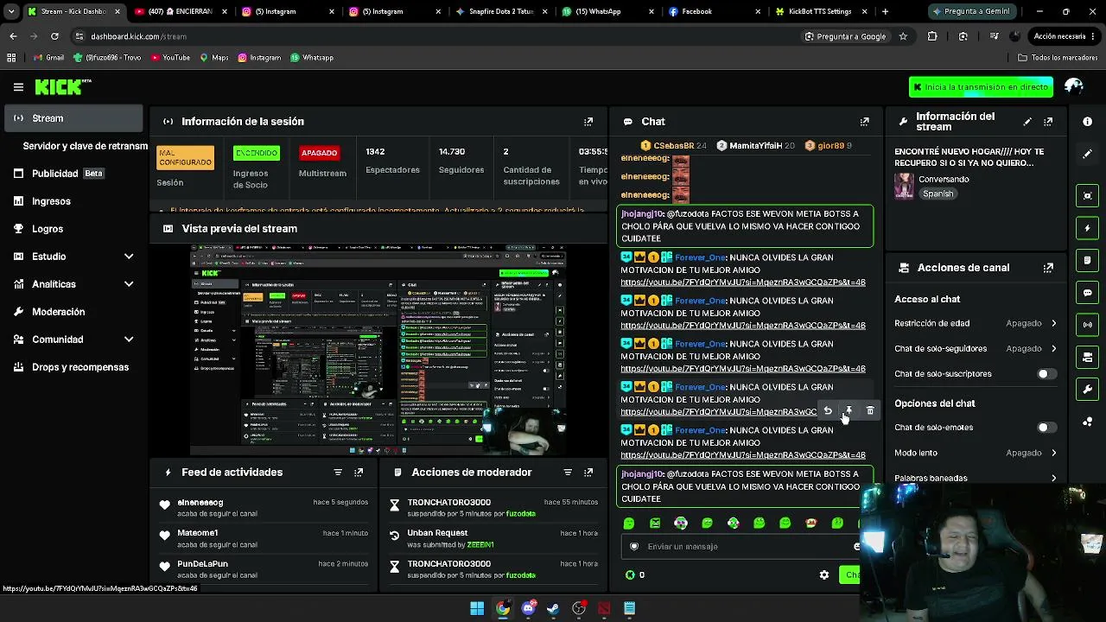Edit stream info with the pencil in panel header
This screenshot has width=1106, height=622.
(1027, 122)
